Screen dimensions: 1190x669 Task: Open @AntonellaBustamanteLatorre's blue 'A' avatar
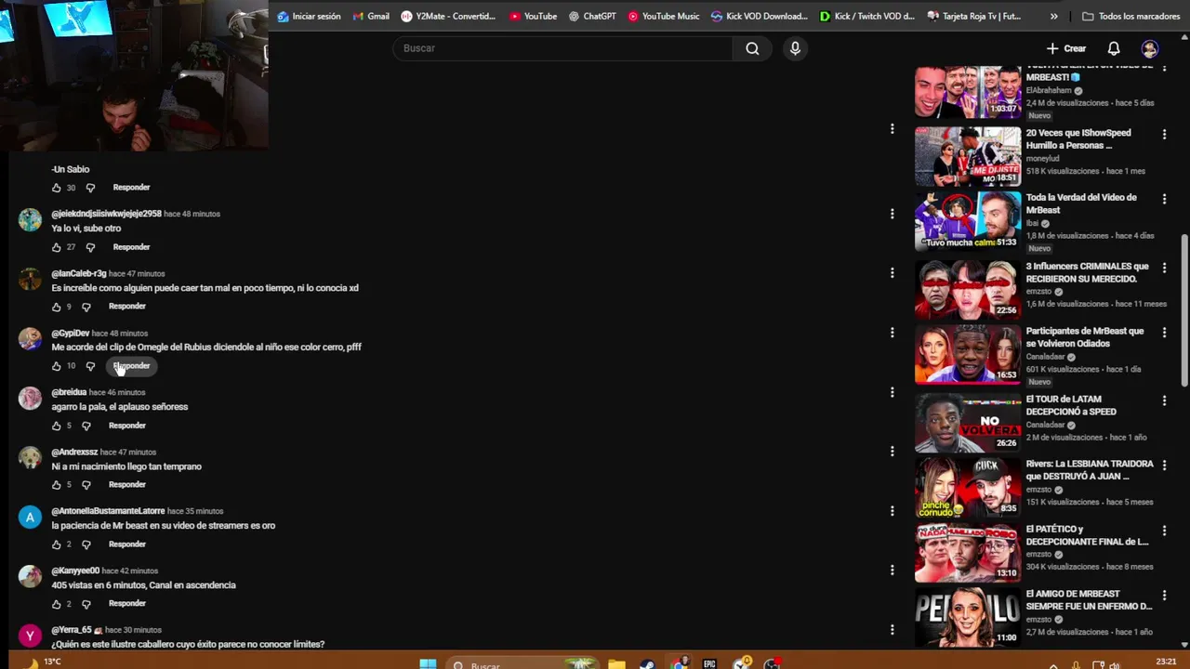coord(30,518)
